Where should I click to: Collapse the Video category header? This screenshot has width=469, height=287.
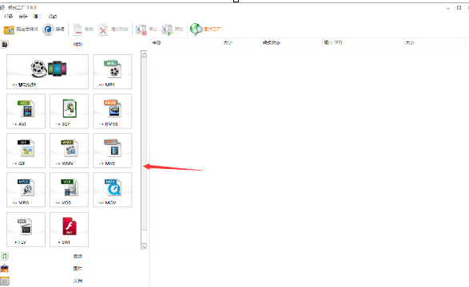coord(74,44)
